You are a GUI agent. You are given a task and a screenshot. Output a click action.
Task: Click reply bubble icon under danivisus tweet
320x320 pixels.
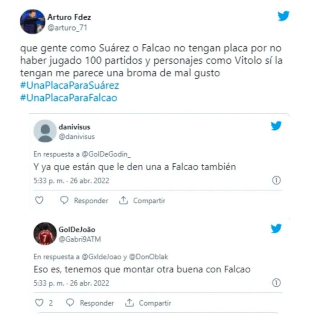tap(64, 200)
